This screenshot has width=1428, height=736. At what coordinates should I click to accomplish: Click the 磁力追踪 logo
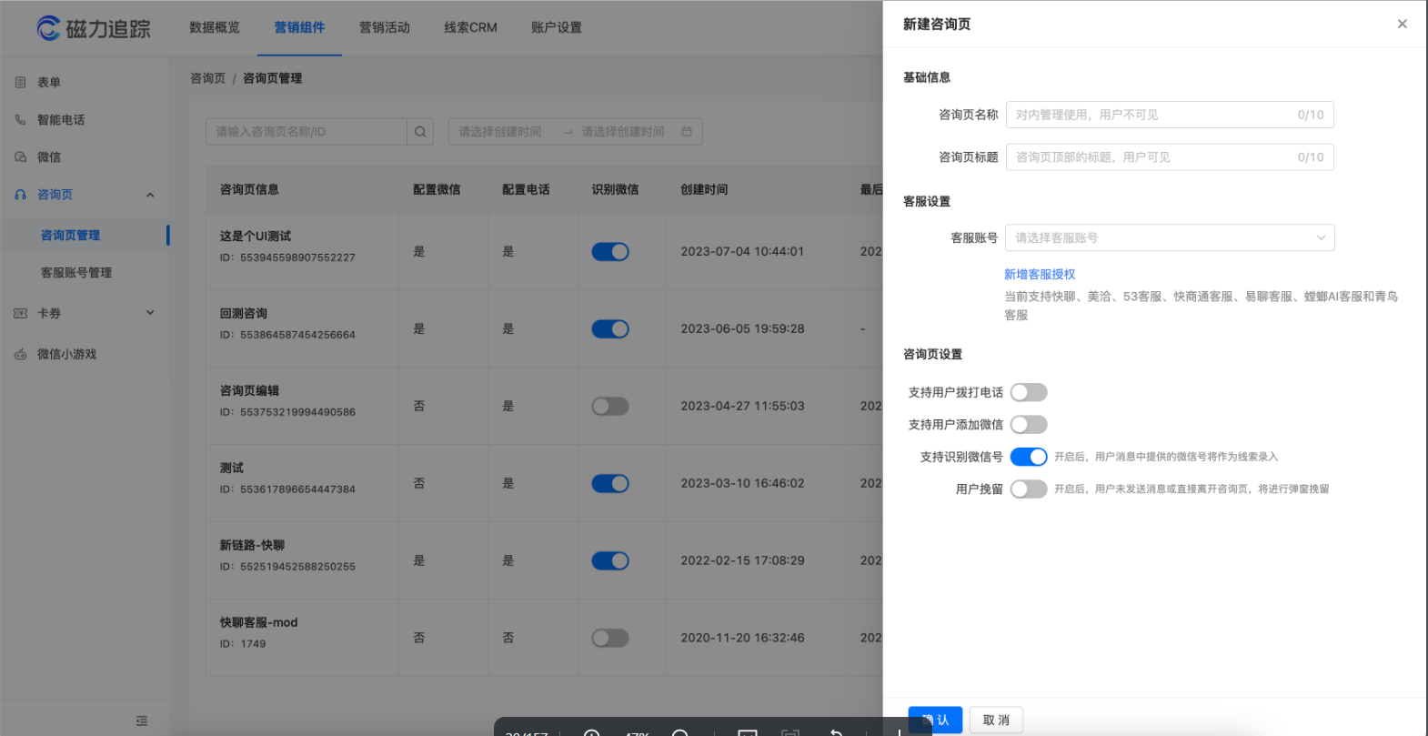[x=94, y=28]
